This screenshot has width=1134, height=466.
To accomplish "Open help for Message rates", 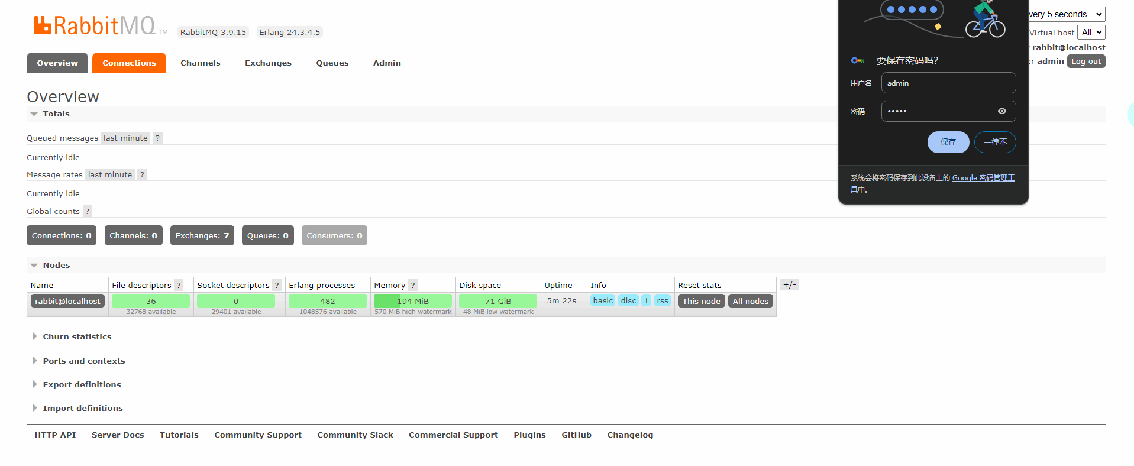I will coord(142,174).
